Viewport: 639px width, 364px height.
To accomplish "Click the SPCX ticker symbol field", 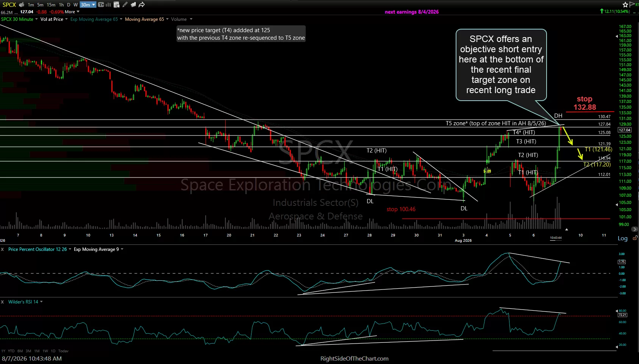I will [x=9, y=5].
